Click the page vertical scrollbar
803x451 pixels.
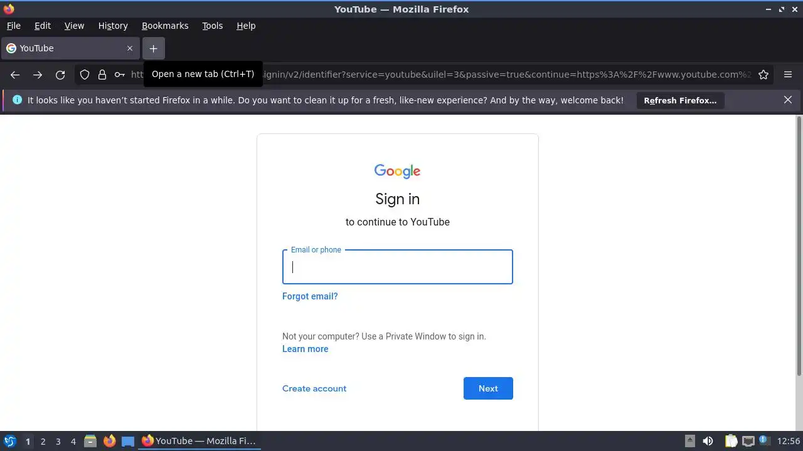tap(799, 246)
